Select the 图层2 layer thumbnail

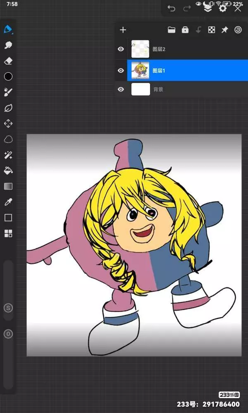coord(141,49)
